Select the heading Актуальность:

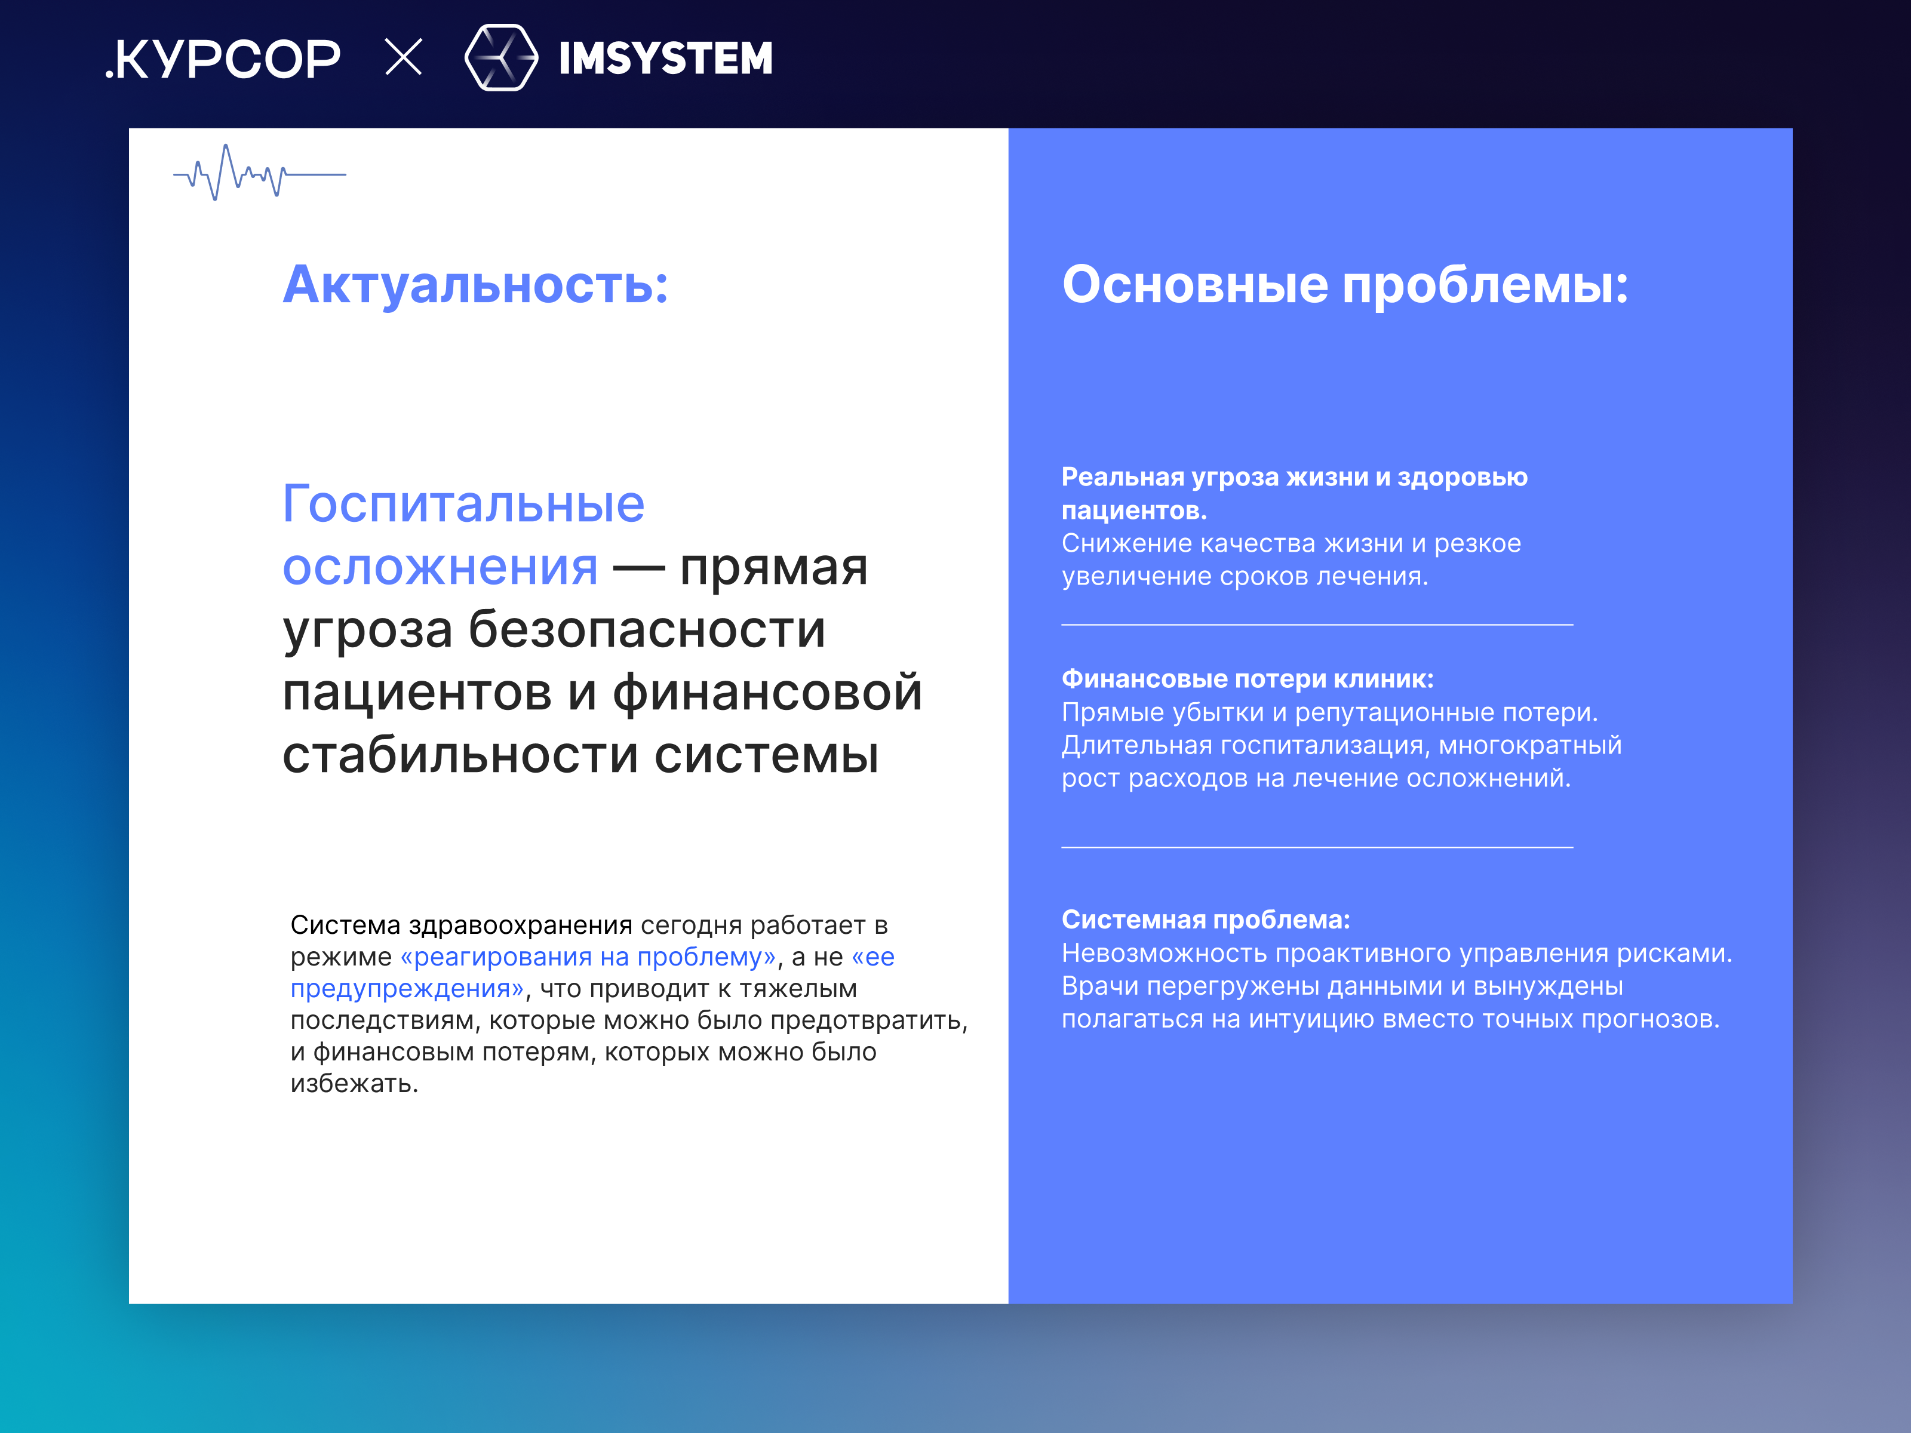tap(476, 284)
